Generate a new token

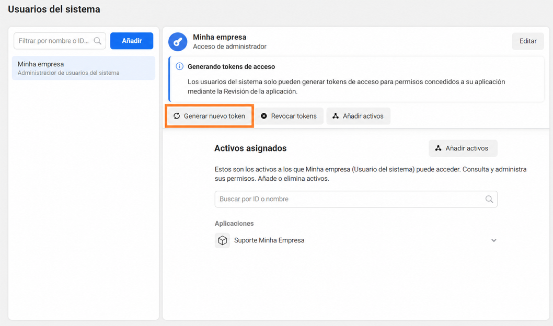(210, 116)
